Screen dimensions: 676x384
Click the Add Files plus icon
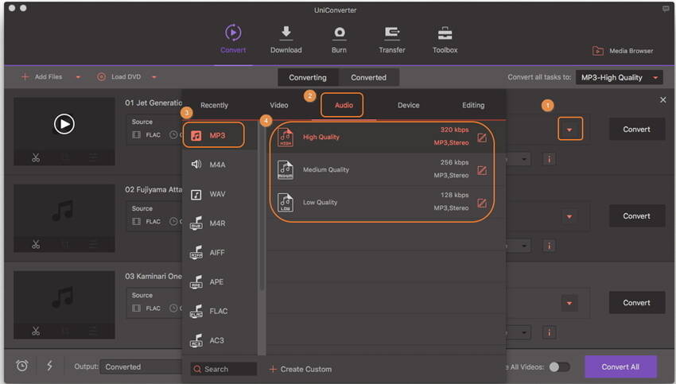tap(25, 76)
